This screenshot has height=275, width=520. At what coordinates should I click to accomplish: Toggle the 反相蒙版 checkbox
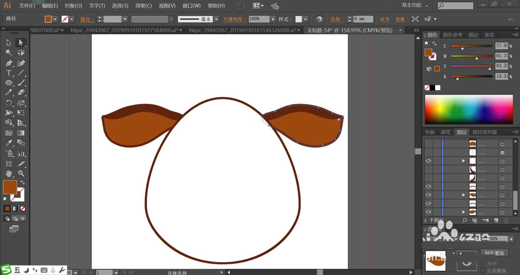click(482, 270)
